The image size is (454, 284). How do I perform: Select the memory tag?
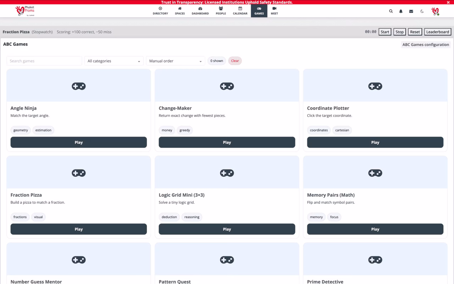click(316, 217)
